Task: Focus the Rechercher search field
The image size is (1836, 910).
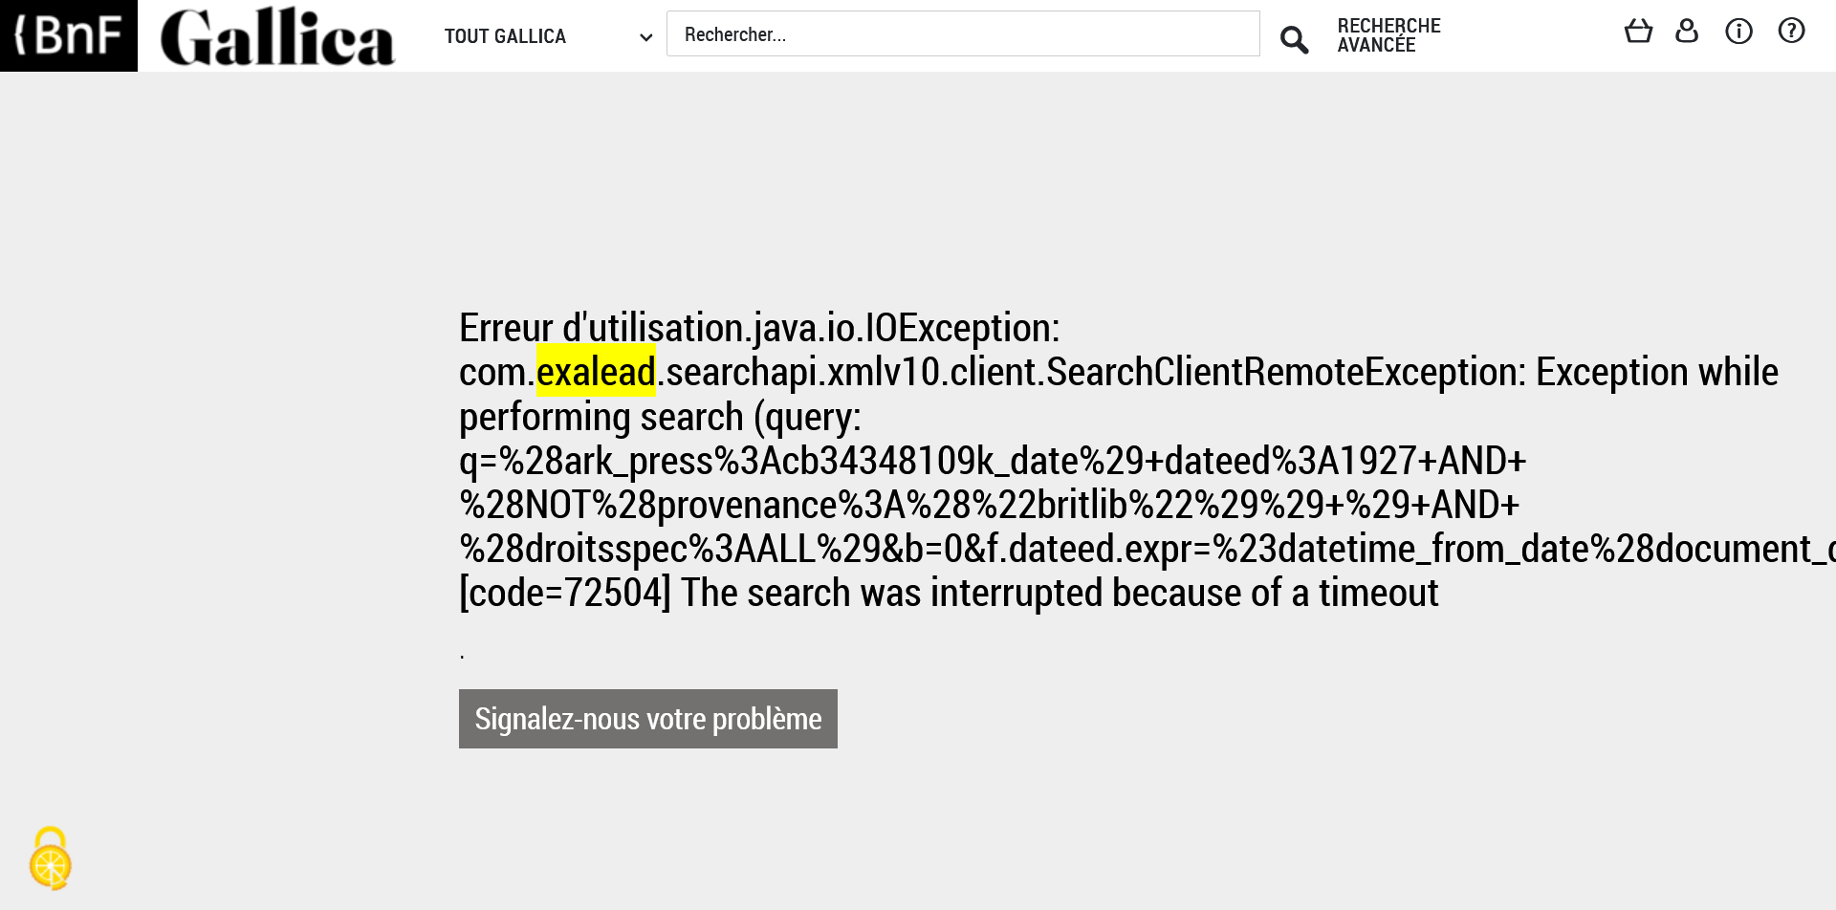Action: [962, 34]
